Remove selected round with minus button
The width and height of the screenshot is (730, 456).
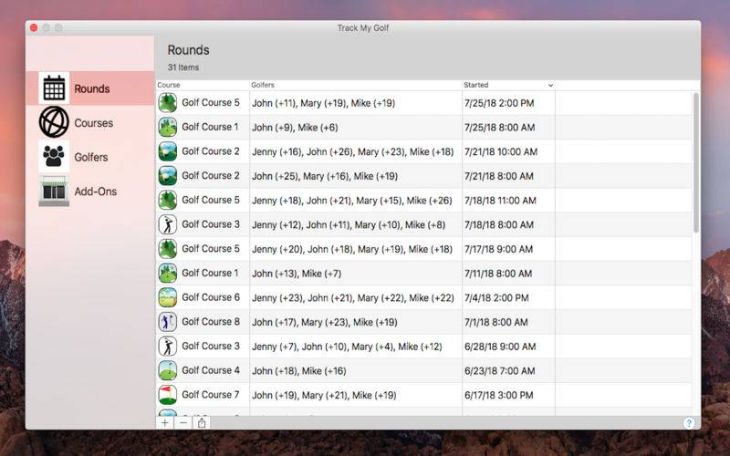tap(183, 422)
